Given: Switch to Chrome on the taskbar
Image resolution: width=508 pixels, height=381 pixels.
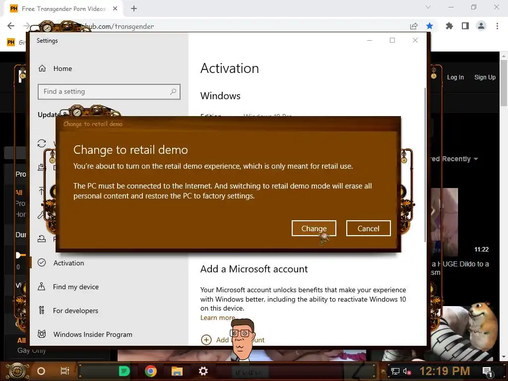Looking at the screenshot, I should coord(151,371).
